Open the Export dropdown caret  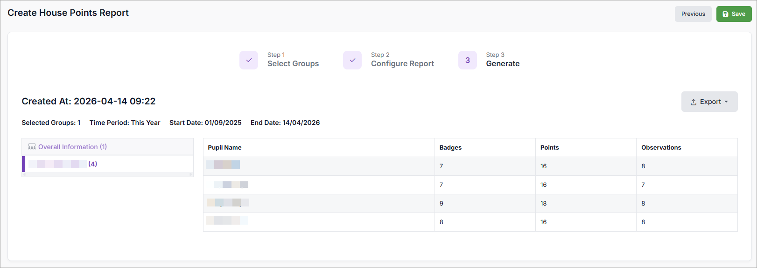pos(726,102)
